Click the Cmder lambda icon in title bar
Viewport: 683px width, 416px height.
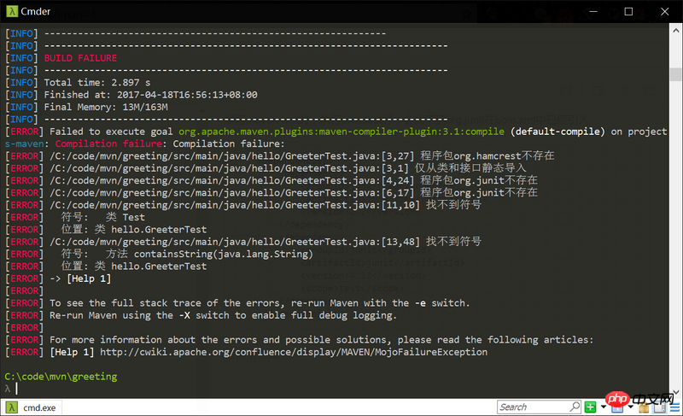pyautogui.click(x=12, y=11)
